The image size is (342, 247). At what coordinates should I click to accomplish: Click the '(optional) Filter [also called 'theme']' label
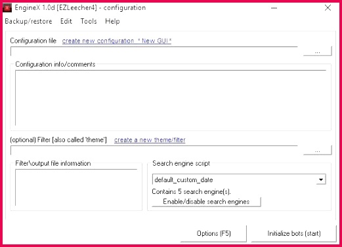coord(58,140)
